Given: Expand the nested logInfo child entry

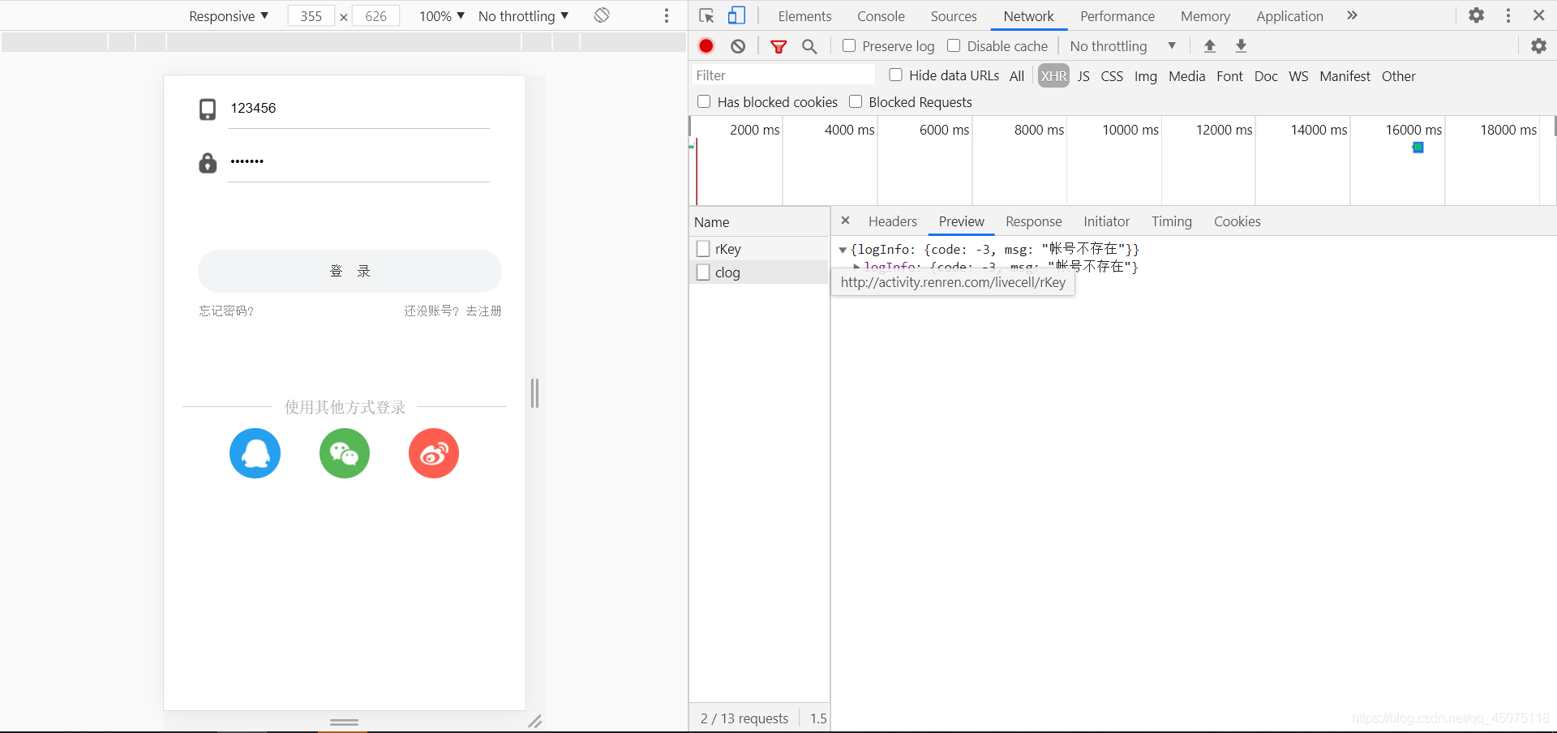Looking at the screenshot, I should (856, 266).
